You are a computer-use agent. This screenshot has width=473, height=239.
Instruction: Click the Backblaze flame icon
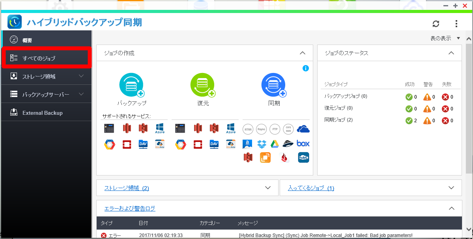[284, 157]
